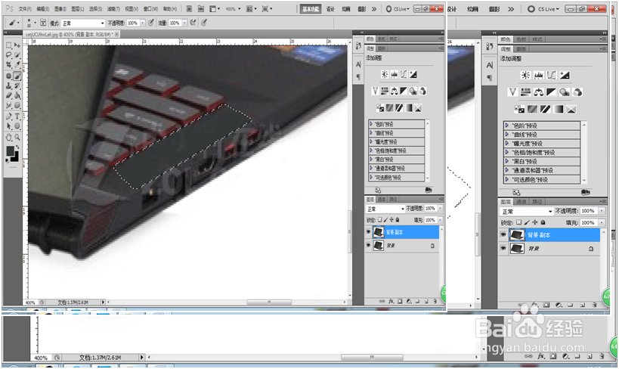Image resolution: width=619 pixels, height=369 pixels.
Task: Click fx layer style icon, front window
Action: [x=391, y=301]
